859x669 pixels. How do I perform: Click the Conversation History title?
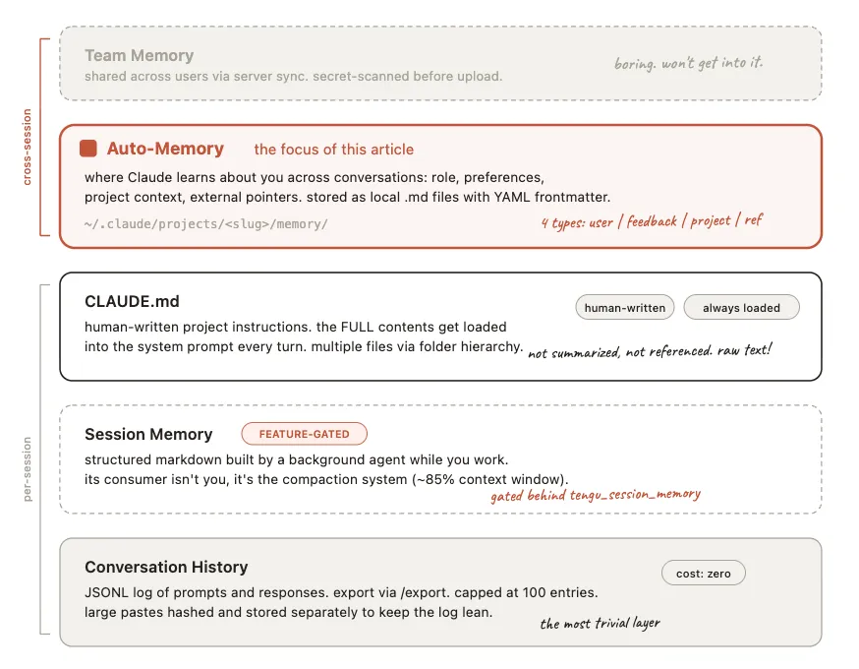click(x=166, y=567)
